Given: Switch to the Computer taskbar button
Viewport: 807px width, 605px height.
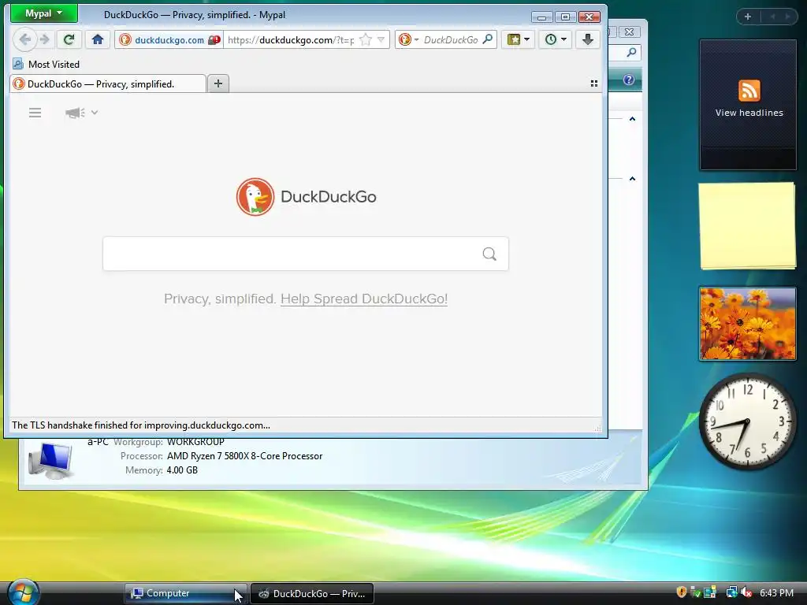Looking at the screenshot, I should point(185,593).
